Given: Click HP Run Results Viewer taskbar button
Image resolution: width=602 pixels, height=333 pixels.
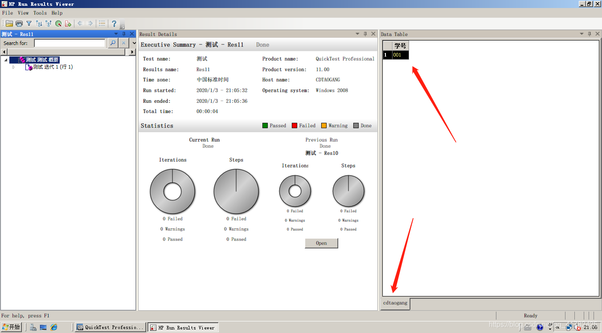Looking at the screenshot, I should tap(183, 327).
